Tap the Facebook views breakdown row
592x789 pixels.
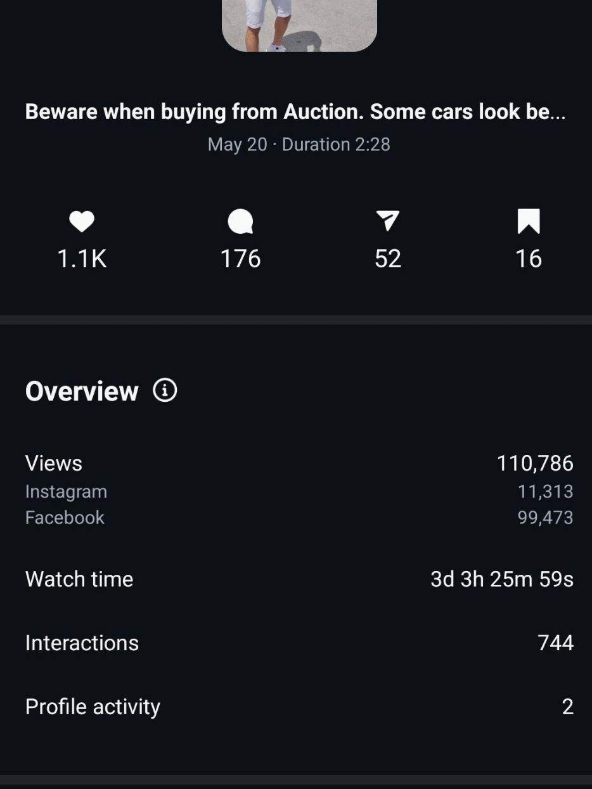click(299, 518)
